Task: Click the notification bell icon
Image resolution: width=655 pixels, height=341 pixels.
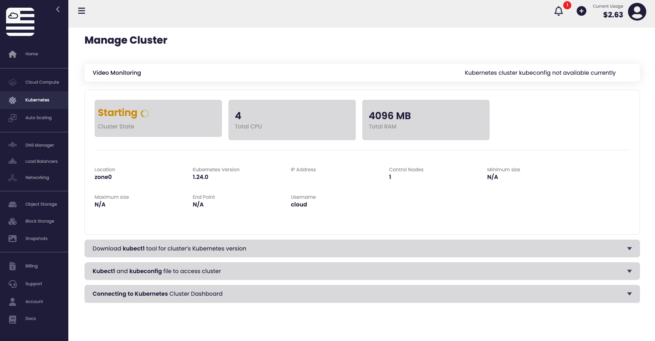Action: pos(558,11)
